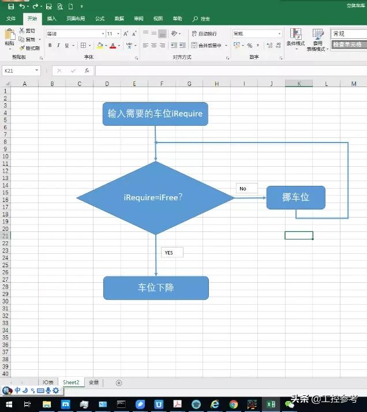The image size is (367, 412).
Task: Switch to the 公式 (Formulas) ribbon tab
Action: [x=100, y=18]
